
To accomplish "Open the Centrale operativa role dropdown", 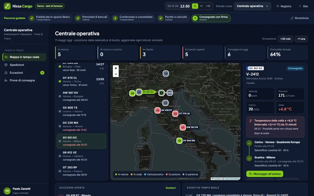I will click(x=252, y=6).
